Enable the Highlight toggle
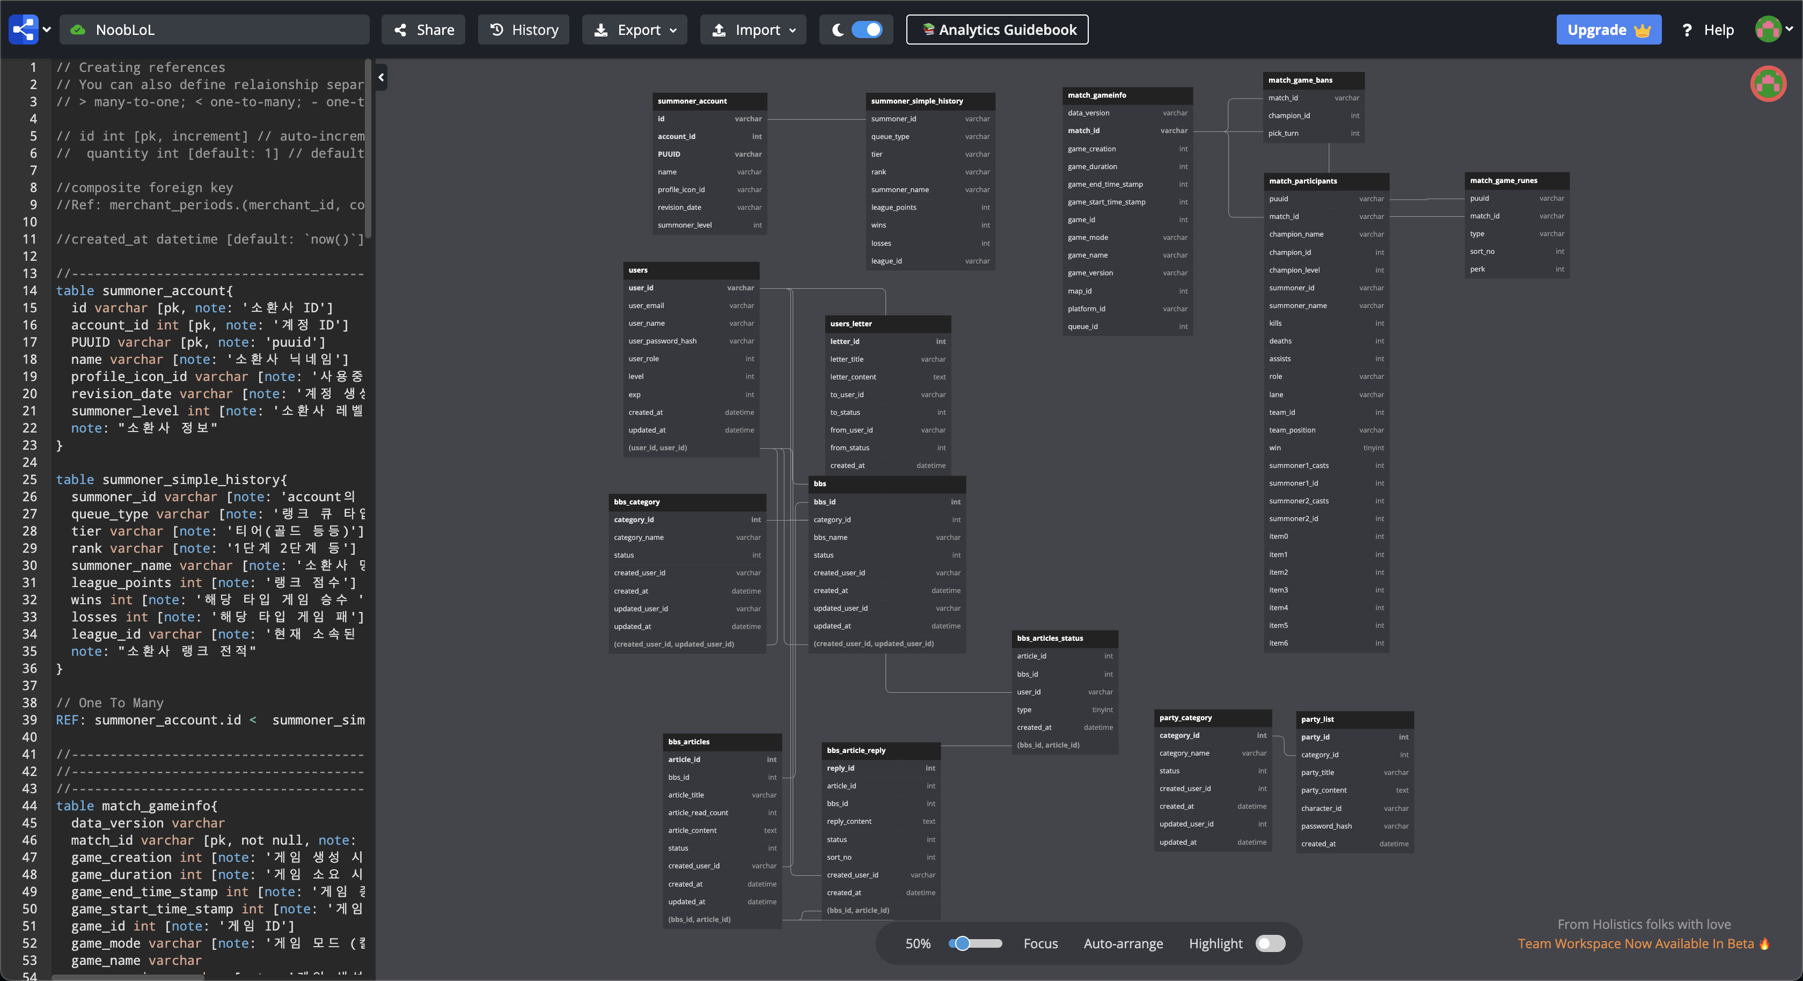 [x=1270, y=943]
